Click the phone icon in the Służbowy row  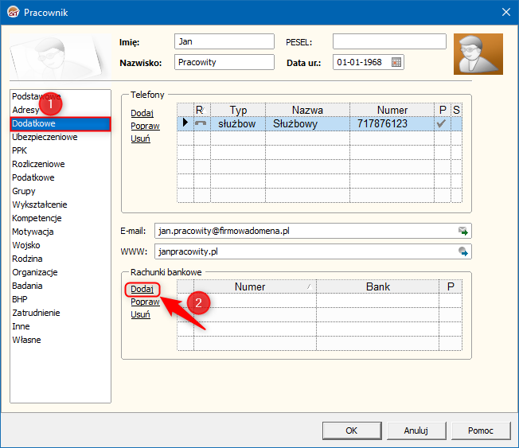(x=201, y=124)
